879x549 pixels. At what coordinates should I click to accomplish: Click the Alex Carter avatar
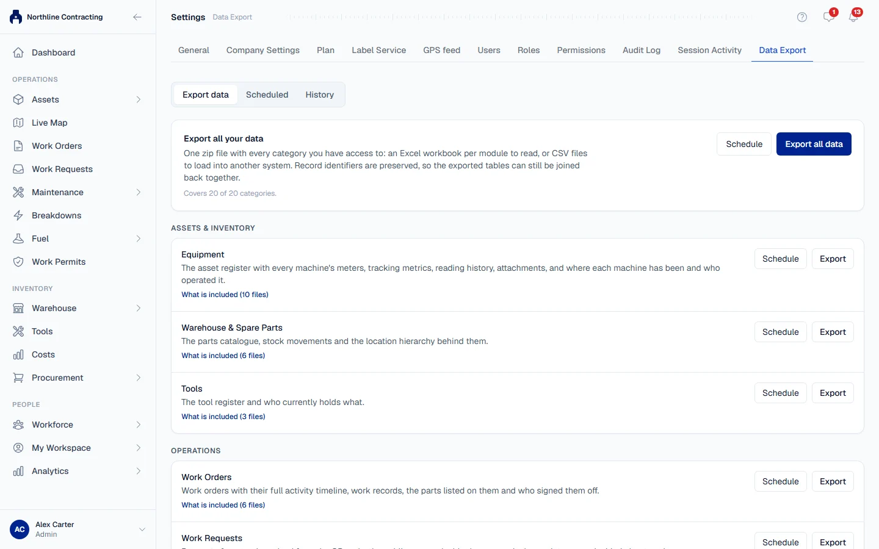(20, 529)
